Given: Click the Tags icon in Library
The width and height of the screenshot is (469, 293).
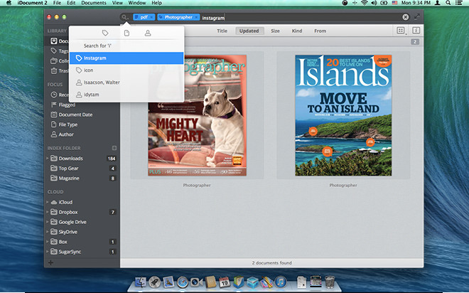Looking at the screenshot, I should click(x=54, y=50).
